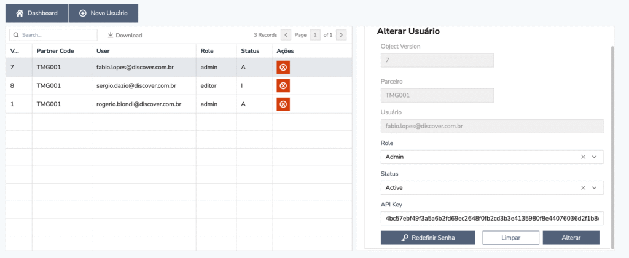Viewport: 629px width, 258px height.
Task: Go to next page of records
Action: [342, 35]
